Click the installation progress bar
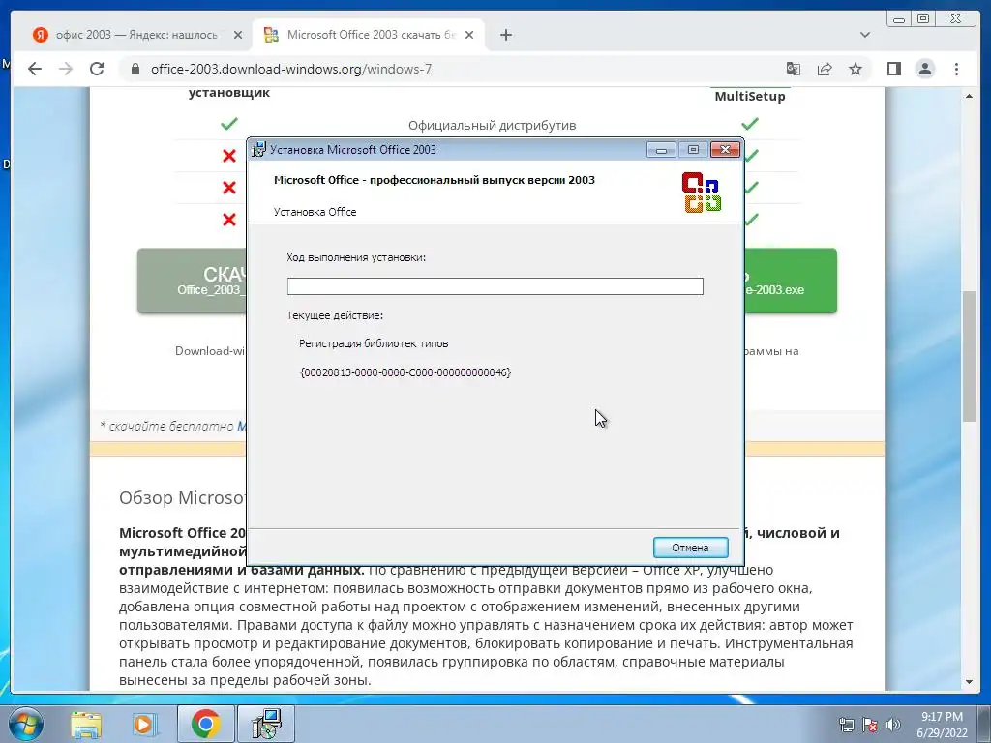 point(495,286)
